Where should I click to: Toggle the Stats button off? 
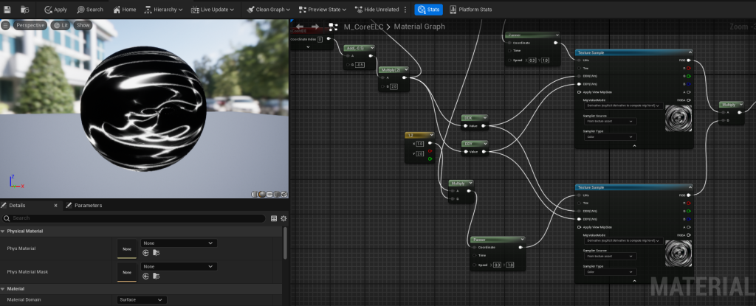(428, 10)
